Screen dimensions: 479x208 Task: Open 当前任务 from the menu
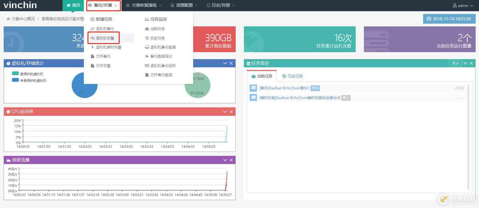158,29
